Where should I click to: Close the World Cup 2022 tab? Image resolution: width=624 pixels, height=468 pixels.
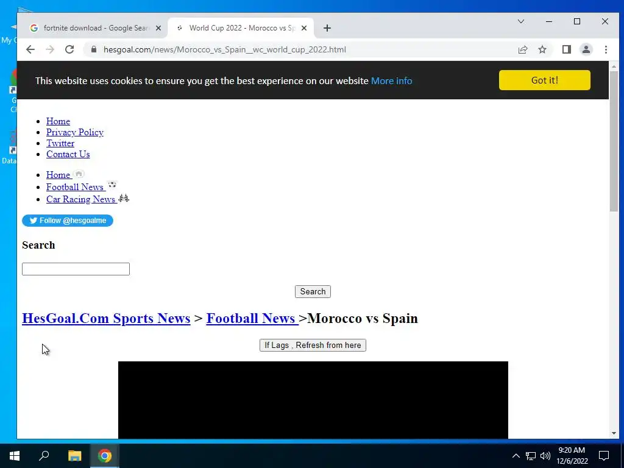click(x=304, y=28)
